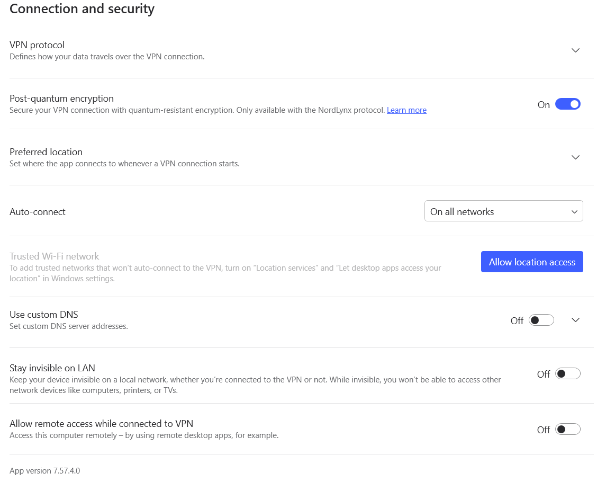Expand the Use custom DNS section
Image resolution: width=606 pixels, height=482 pixels.
point(575,320)
